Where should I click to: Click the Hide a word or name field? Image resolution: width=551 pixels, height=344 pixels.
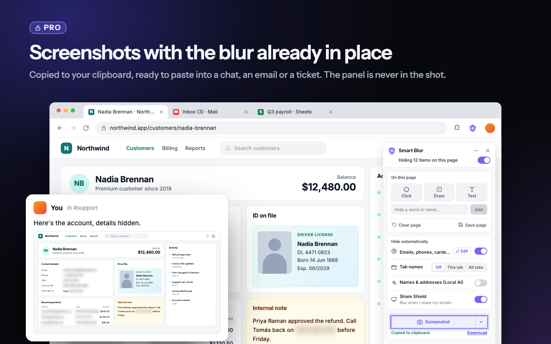point(430,209)
